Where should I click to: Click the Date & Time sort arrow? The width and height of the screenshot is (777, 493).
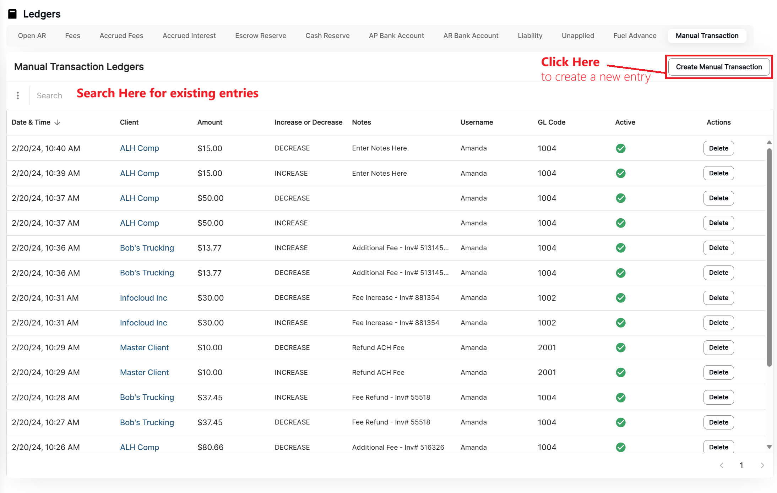click(x=58, y=122)
